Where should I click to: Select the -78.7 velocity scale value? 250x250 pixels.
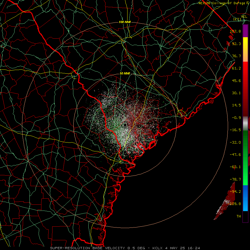[235, 179]
